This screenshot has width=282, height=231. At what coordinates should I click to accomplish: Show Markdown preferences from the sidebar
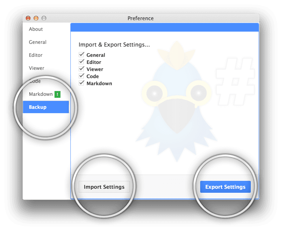click(x=41, y=94)
